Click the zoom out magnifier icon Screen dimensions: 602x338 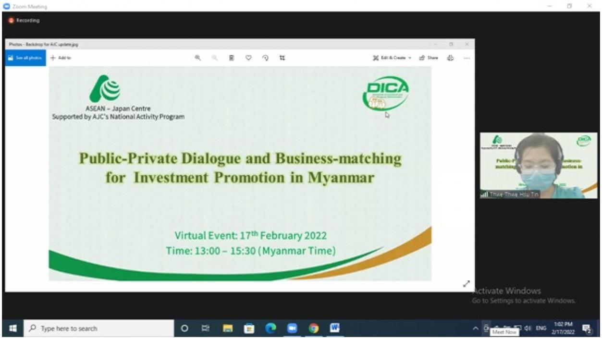215,58
